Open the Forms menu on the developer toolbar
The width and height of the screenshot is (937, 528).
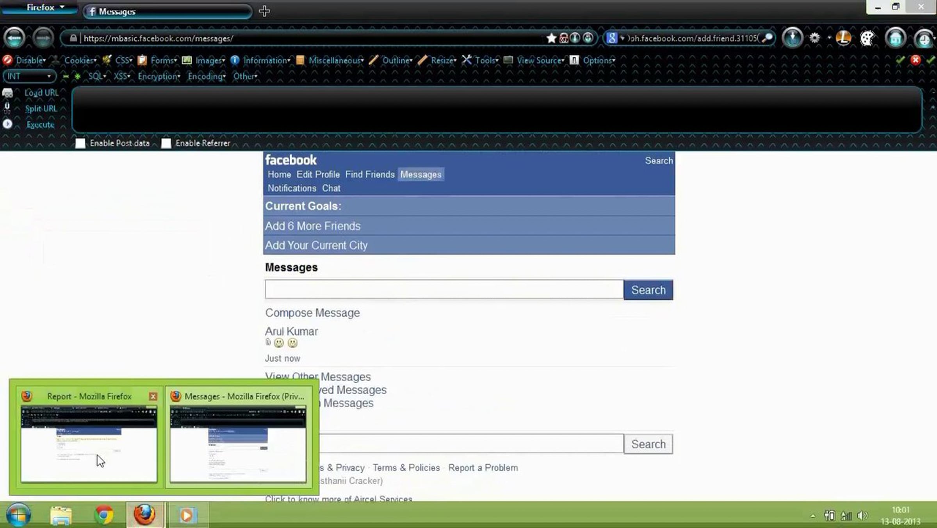164,60
